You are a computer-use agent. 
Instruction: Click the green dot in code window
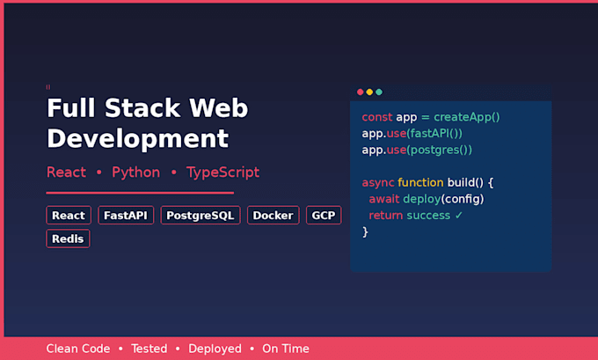pyautogui.click(x=379, y=92)
